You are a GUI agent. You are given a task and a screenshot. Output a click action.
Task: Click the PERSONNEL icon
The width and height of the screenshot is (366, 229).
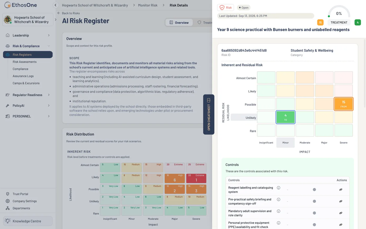pos(8,116)
